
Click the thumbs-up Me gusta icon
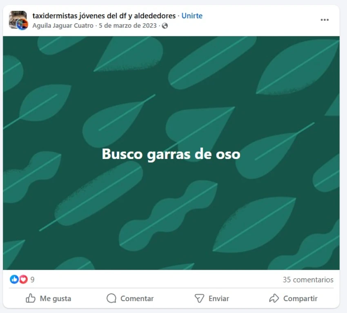click(x=31, y=298)
